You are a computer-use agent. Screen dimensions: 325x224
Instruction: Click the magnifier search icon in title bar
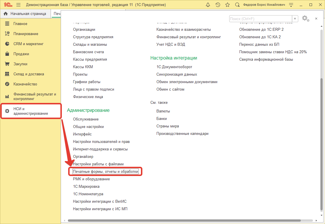point(237,5)
